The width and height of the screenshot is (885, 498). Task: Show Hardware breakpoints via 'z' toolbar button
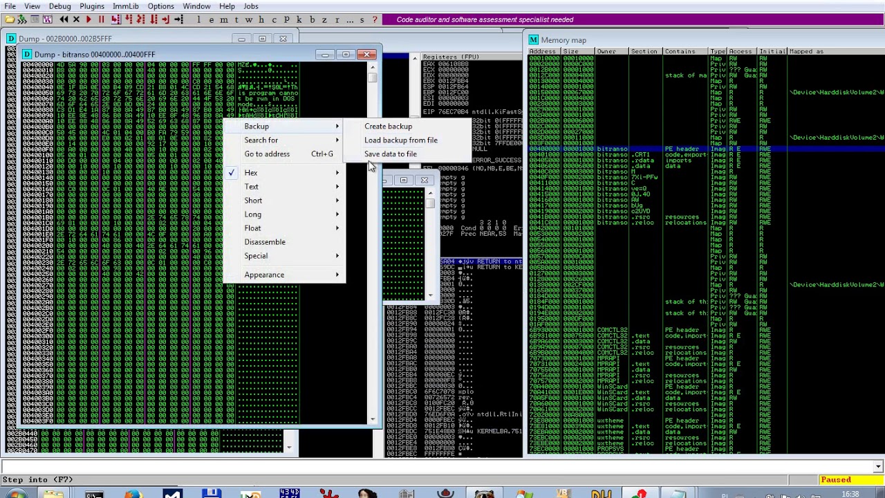click(x=324, y=19)
